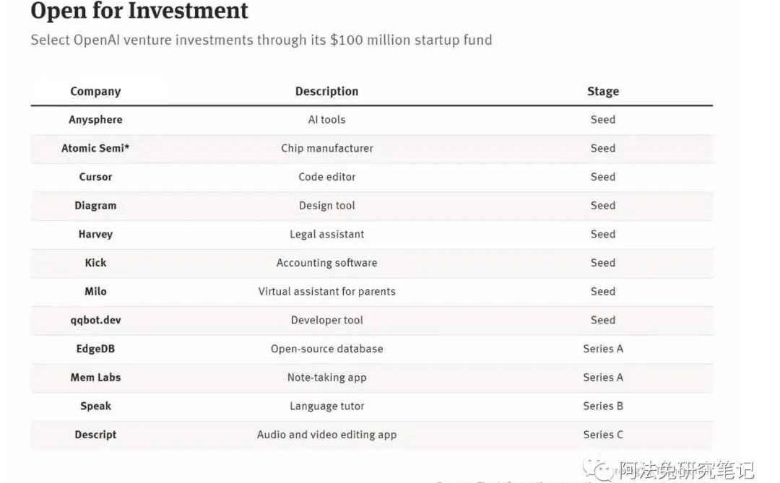Select the Descript company entry
The width and height of the screenshot is (780, 483).
click(95, 435)
